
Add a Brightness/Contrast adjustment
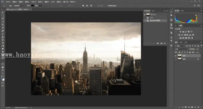(180, 32)
